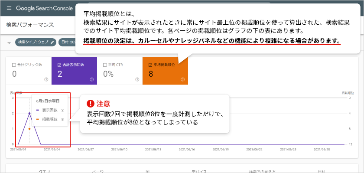Open help icon on 平均 CTR card
The image size is (364, 173).
click(137, 79)
